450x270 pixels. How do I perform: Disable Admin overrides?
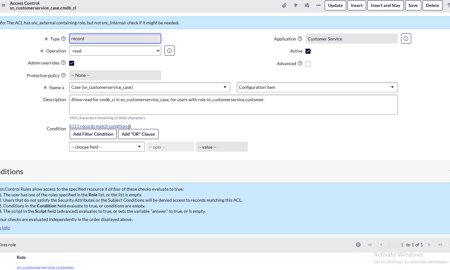pyautogui.click(x=72, y=63)
